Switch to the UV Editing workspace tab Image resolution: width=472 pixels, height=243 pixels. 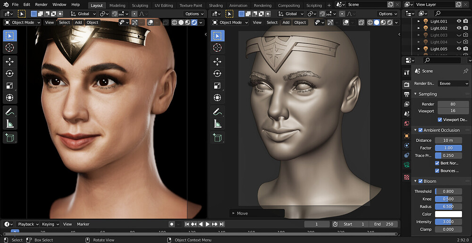coord(164,5)
